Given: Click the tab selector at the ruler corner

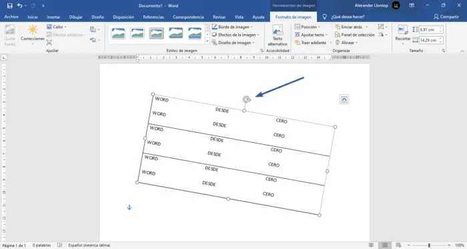Looking at the screenshot, I should (4, 57).
